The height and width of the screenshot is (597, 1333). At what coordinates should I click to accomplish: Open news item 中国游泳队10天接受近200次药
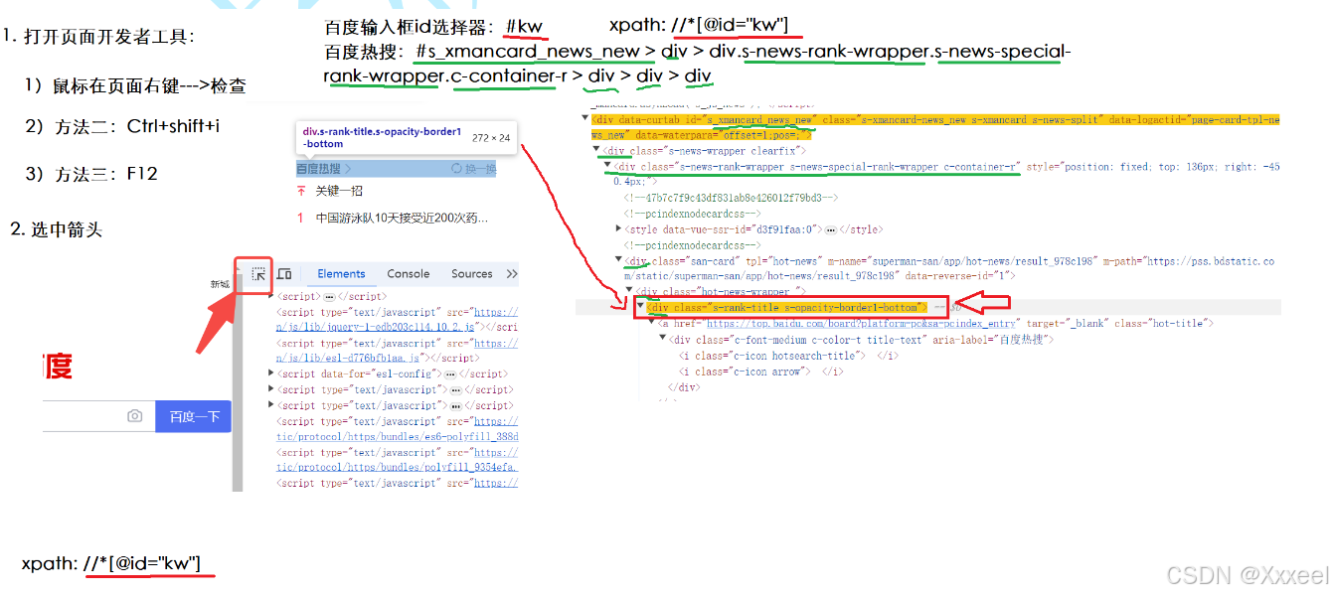click(402, 218)
